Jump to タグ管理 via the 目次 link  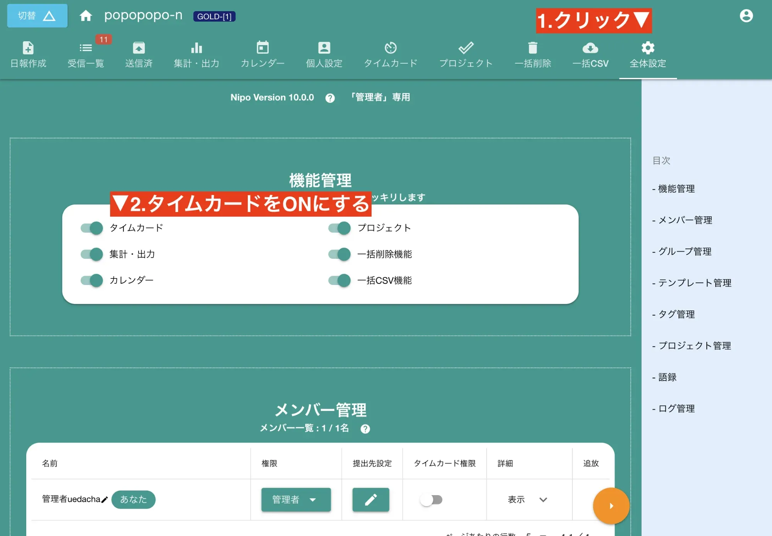674,314
